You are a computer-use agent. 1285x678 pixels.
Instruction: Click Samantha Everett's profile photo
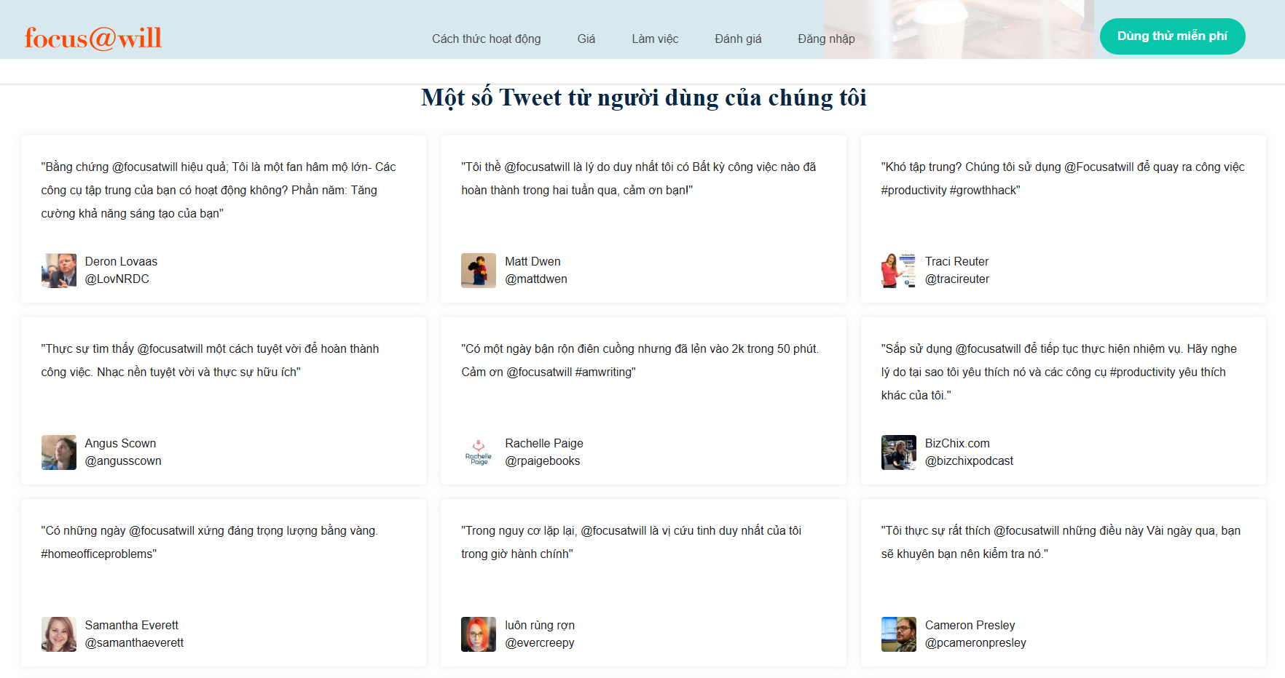pyautogui.click(x=59, y=634)
